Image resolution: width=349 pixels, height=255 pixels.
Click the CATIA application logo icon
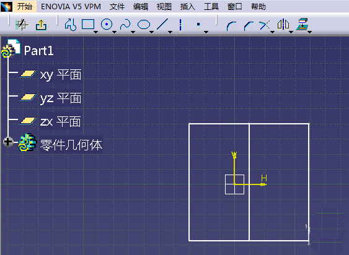(x=6, y=6)
